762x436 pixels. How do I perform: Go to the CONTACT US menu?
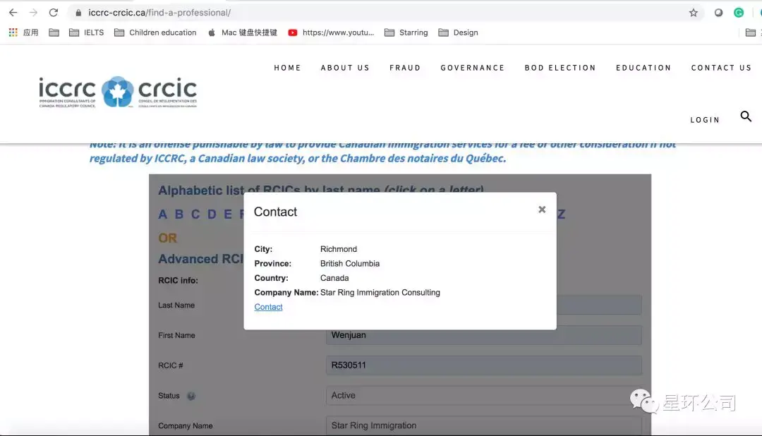721,68
